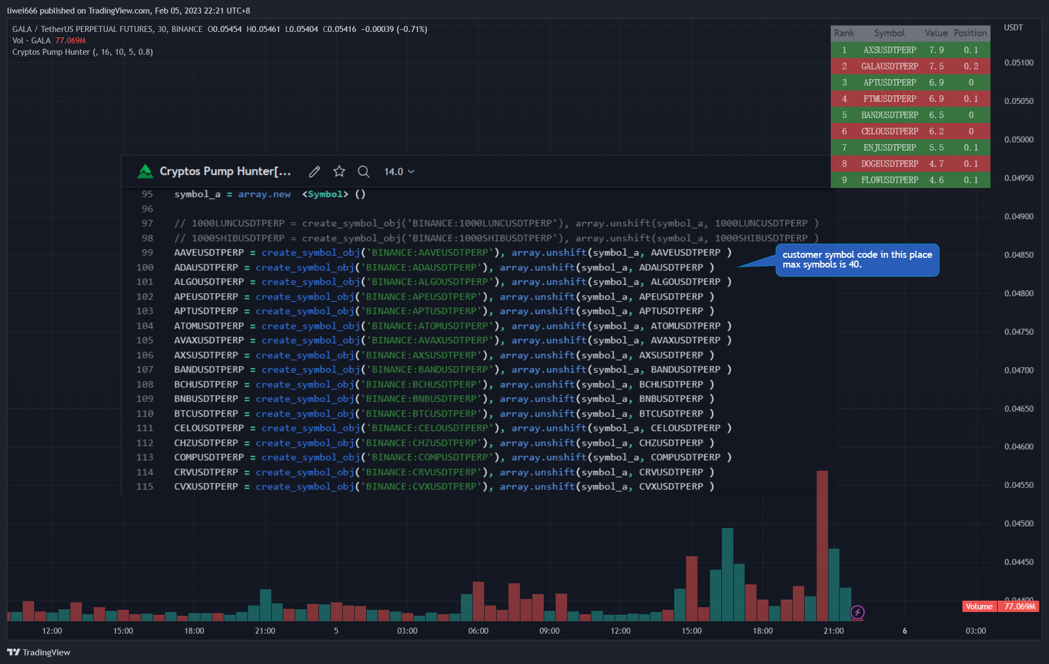This screenshot has width=1049, height=664.
Task: Select CELOUSDTPERP row in the rank table
Action: tap(910, 131)
